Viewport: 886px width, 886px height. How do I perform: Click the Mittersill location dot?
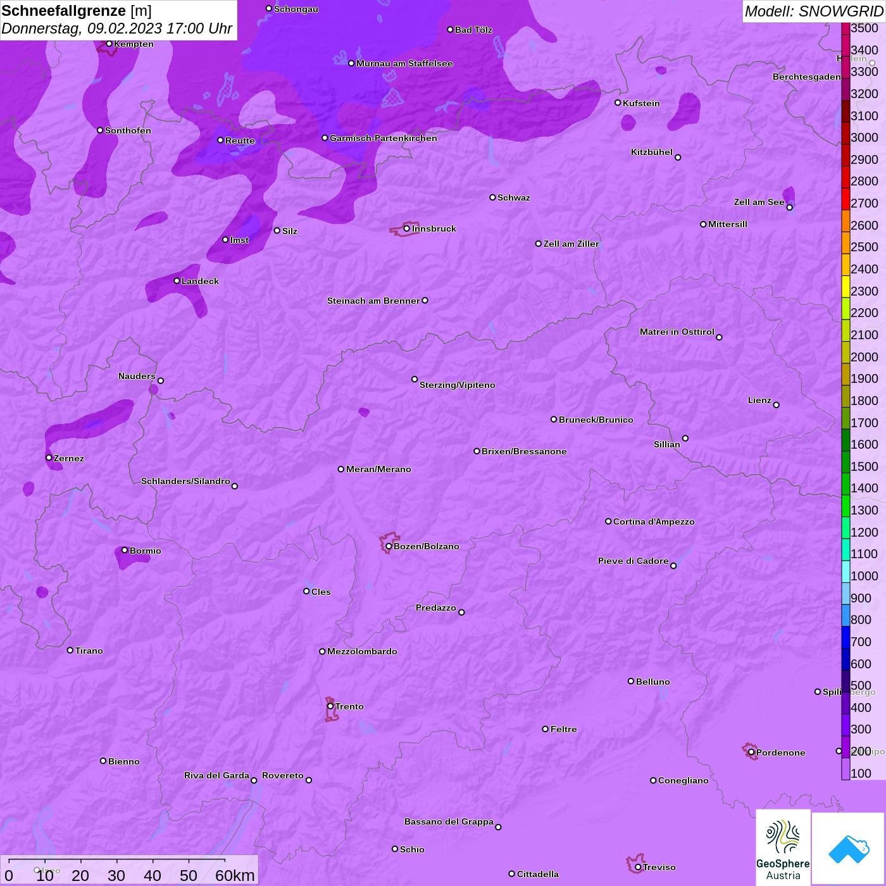[x=703, y=224]
